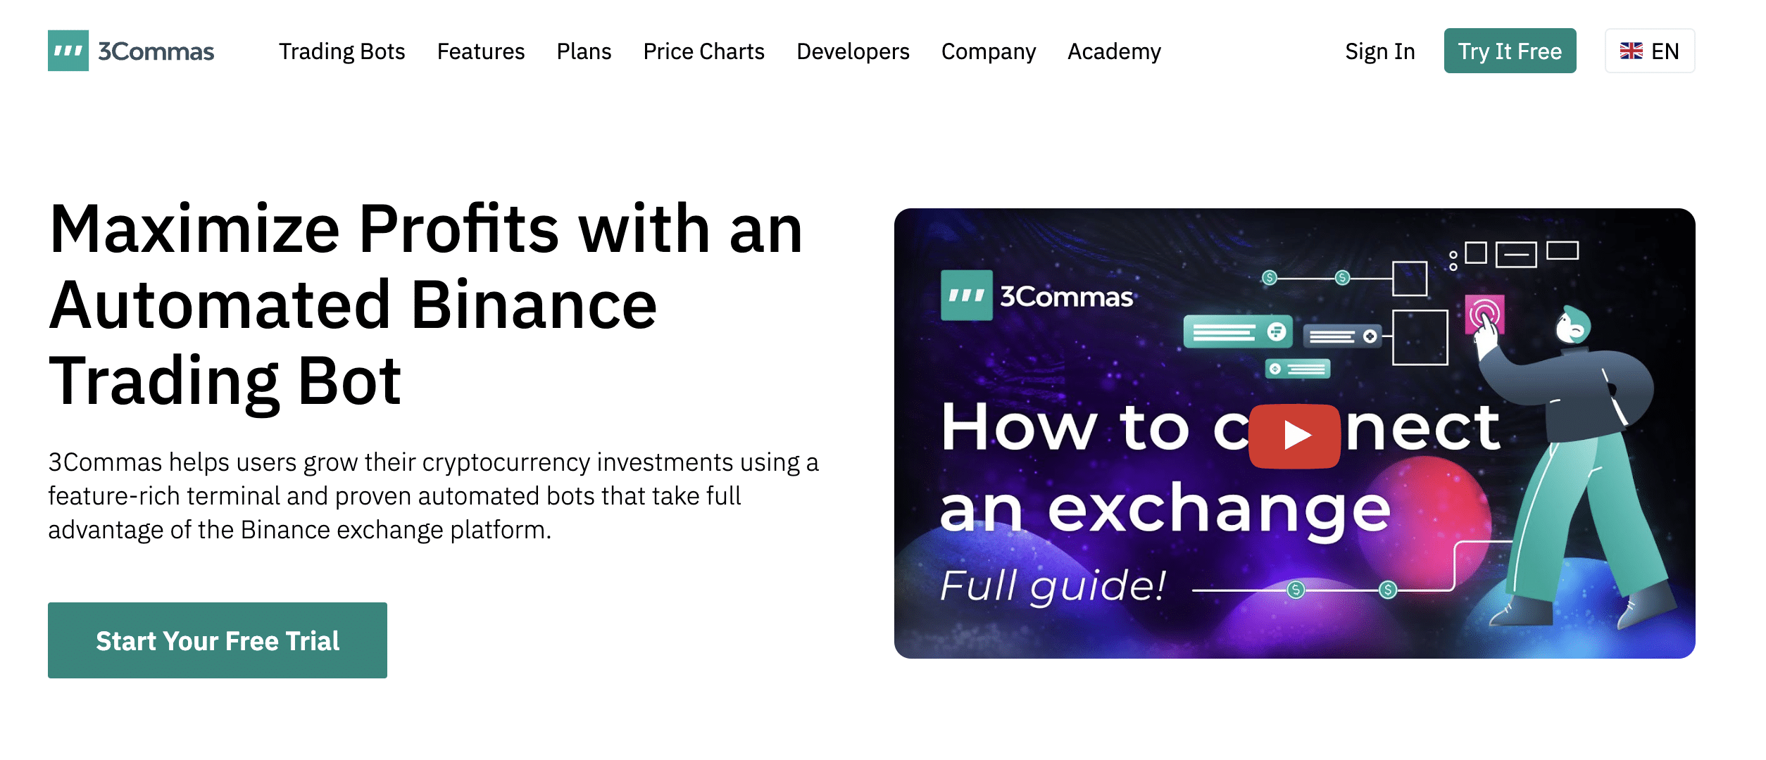Image resolution: width=1766 pixels, height=760 pixels.
Task: Click the Developers menu item
Action: (853, 49)
